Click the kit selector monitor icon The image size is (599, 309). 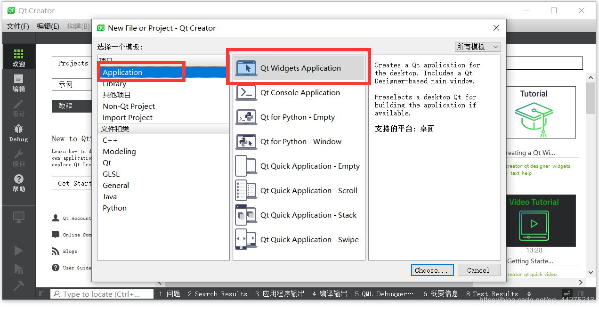pyautogui.click(x=19, y=217)
